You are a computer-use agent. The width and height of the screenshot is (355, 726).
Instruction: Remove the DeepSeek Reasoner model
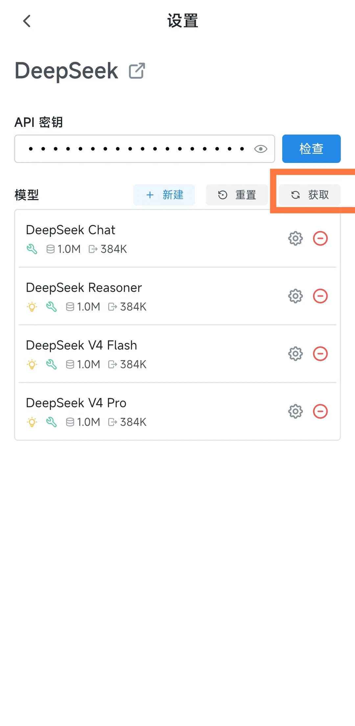pyautogui.click(x=320, y=296)
